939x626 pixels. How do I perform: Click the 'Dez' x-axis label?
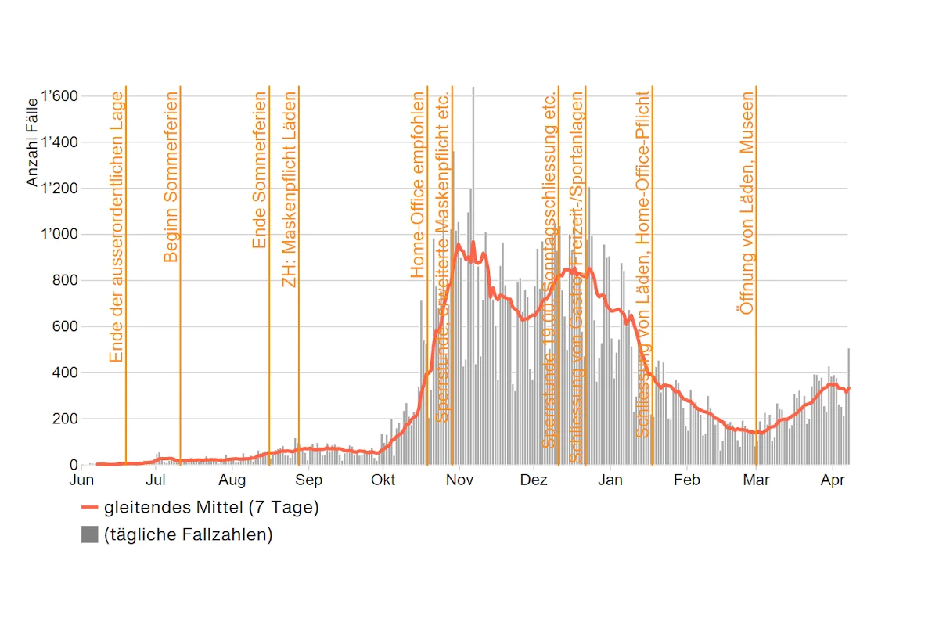click(534, 480)
